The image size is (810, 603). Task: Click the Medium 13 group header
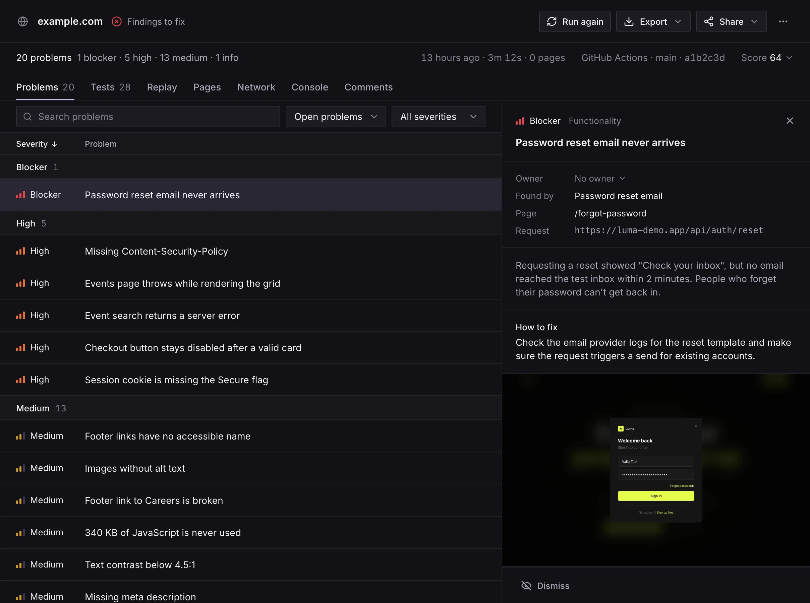click(250, 408)
